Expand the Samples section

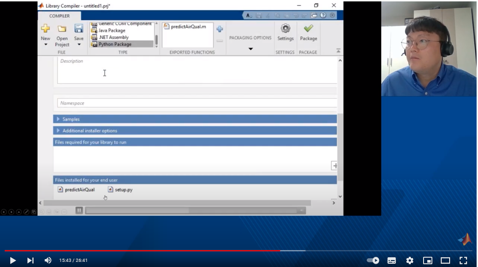point(195,119)
